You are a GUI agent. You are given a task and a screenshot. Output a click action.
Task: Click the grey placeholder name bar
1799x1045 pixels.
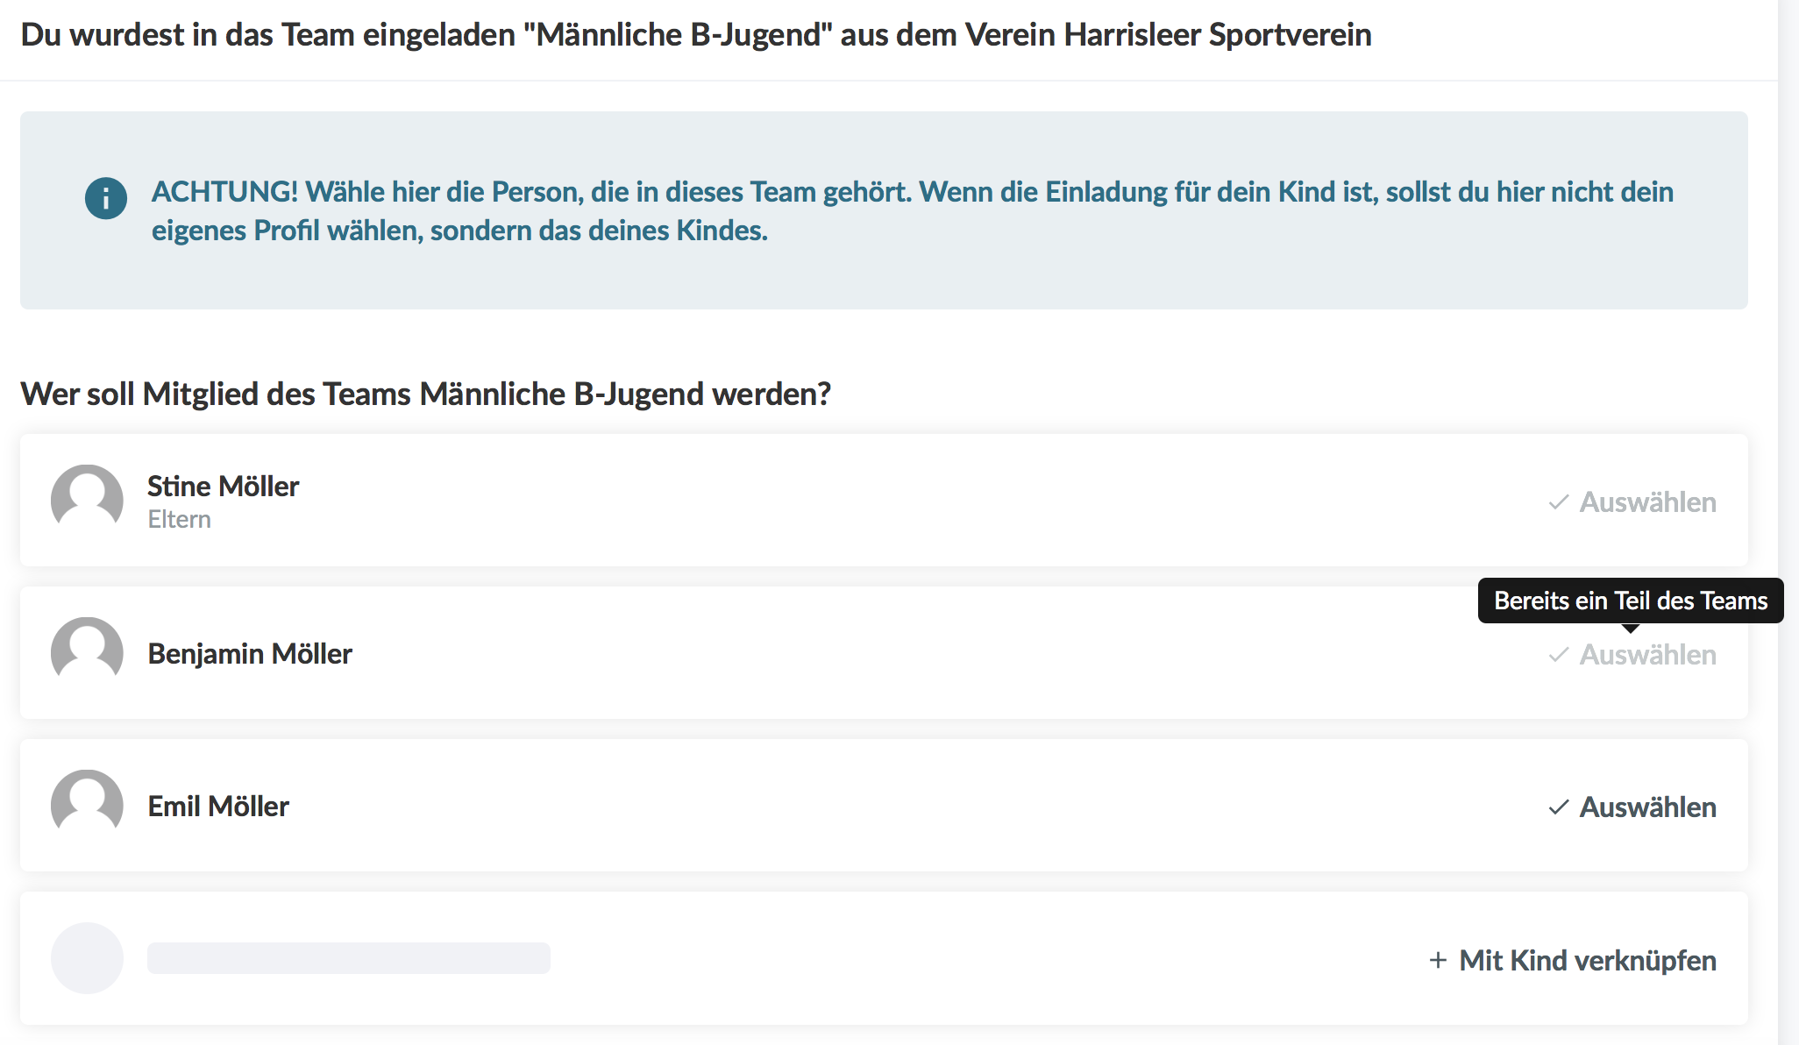[348, 958]
